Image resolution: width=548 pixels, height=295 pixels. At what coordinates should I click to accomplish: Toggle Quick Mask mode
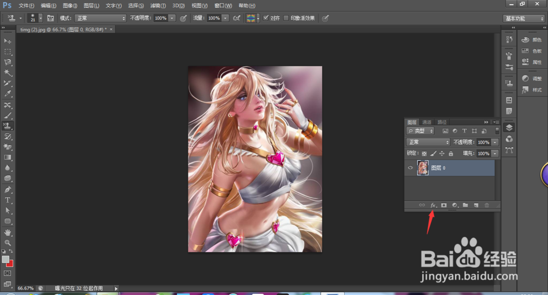7,273
